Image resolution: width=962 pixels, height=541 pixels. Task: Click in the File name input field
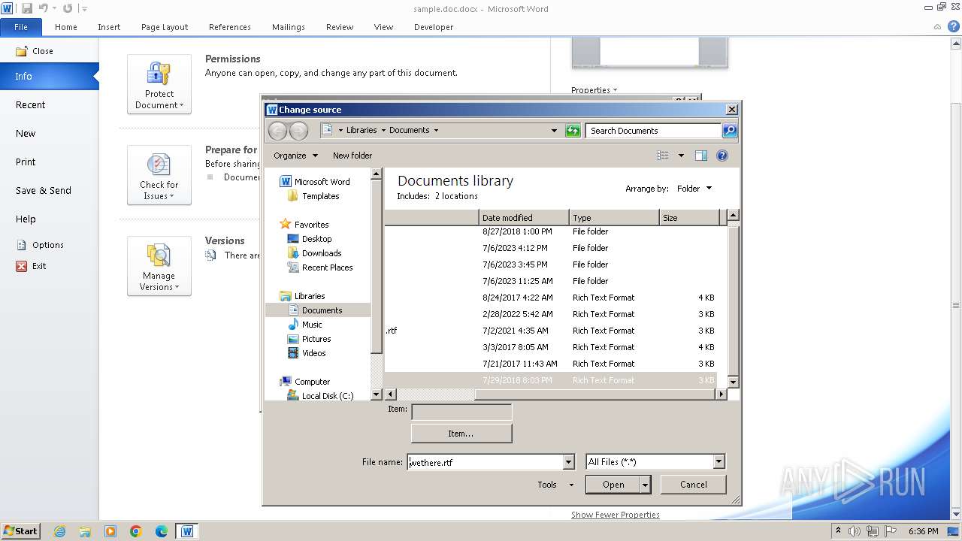tap(485, 462)
